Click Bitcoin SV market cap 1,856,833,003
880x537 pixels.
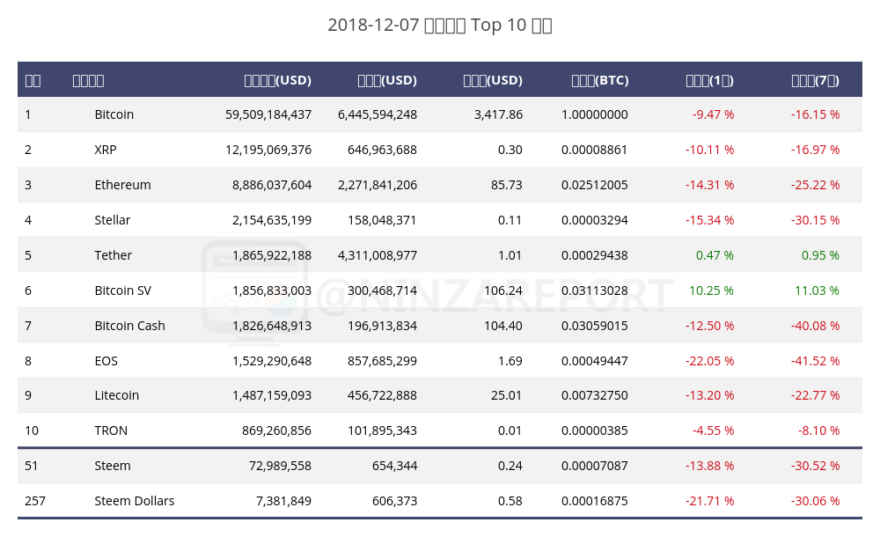click(272, 291)
